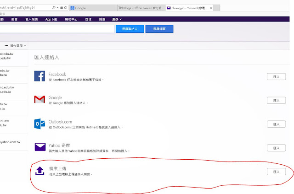The height and width of the screenshot is (194, 294).
Task: Switch to the TN Blogs Office Taiwan tab
Action: tap(141, 8)
